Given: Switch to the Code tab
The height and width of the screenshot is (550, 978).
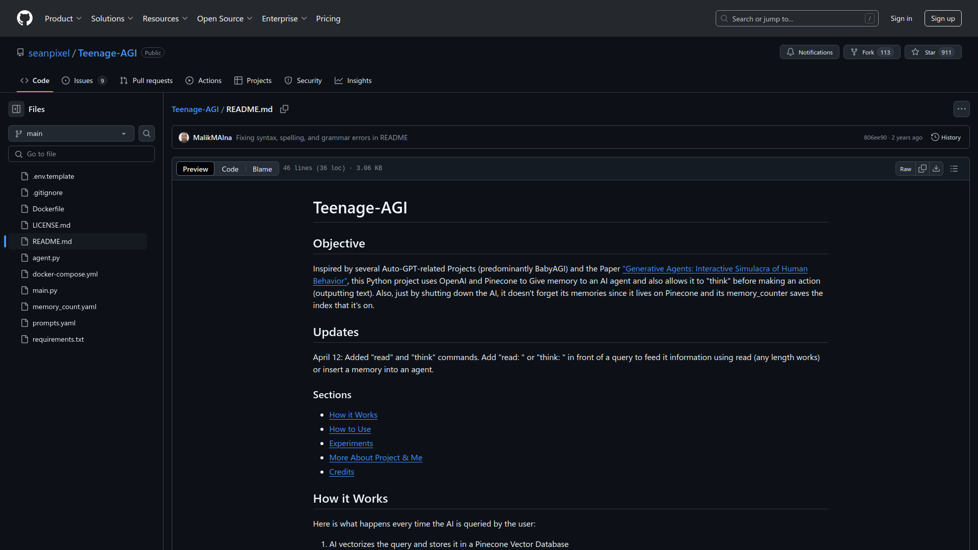Looking at the screenshot, I should [35, 80].
